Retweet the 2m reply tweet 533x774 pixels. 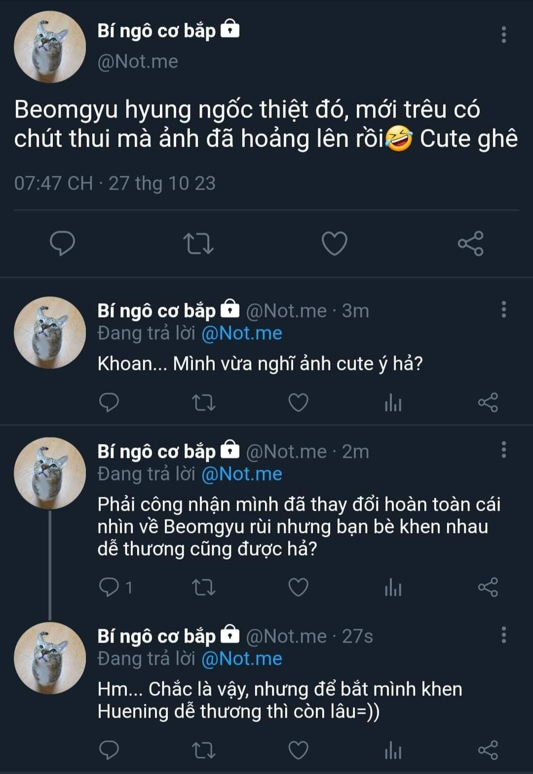click(x=203, y=588)
